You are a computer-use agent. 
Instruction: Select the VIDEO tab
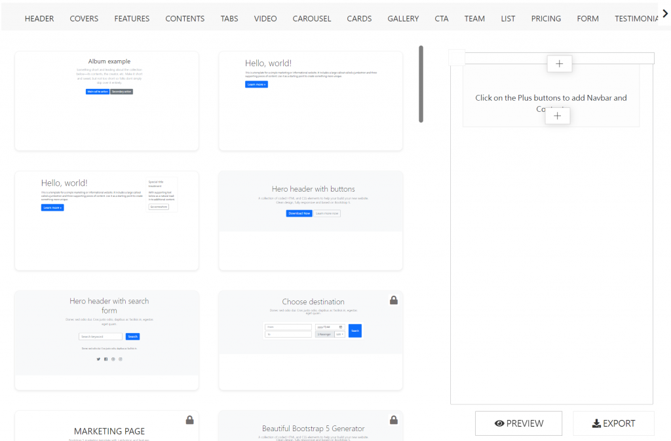tap(265, 19)
